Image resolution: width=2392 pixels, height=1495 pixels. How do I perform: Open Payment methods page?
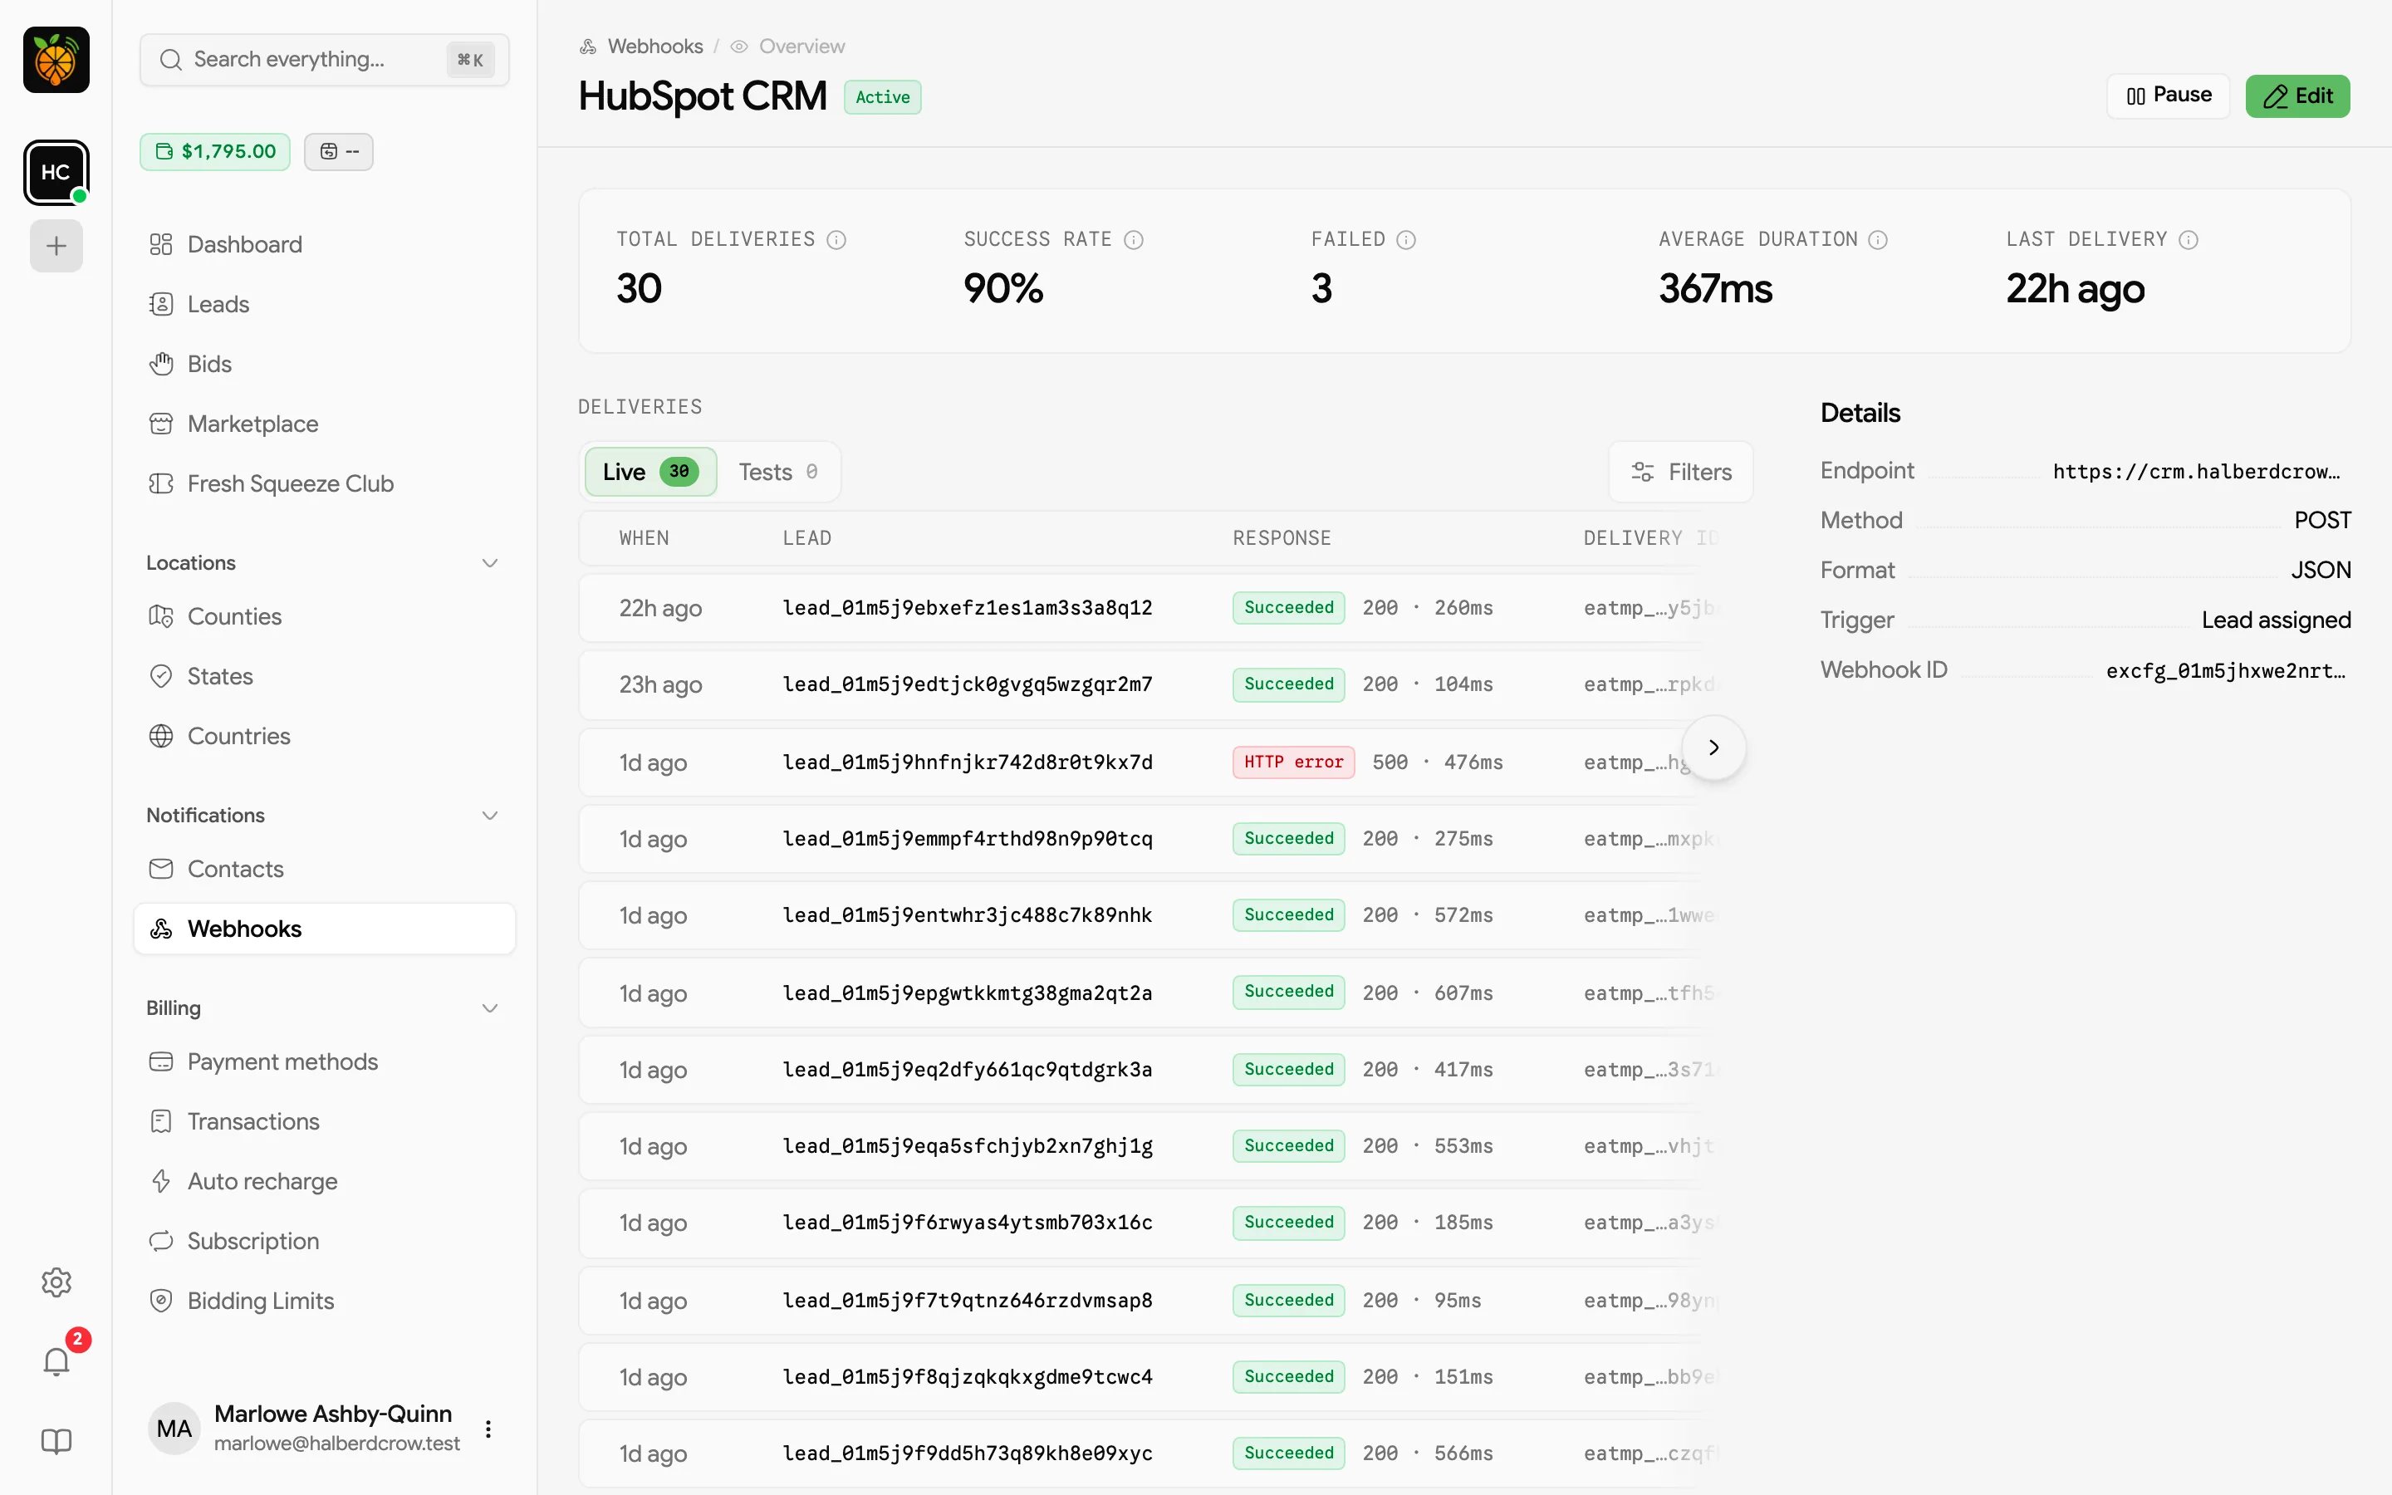[324, 1061]
